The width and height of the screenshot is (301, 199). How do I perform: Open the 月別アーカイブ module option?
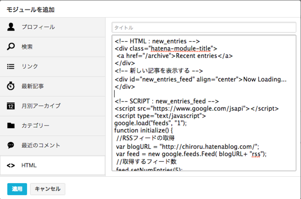(x=41, y=106)
